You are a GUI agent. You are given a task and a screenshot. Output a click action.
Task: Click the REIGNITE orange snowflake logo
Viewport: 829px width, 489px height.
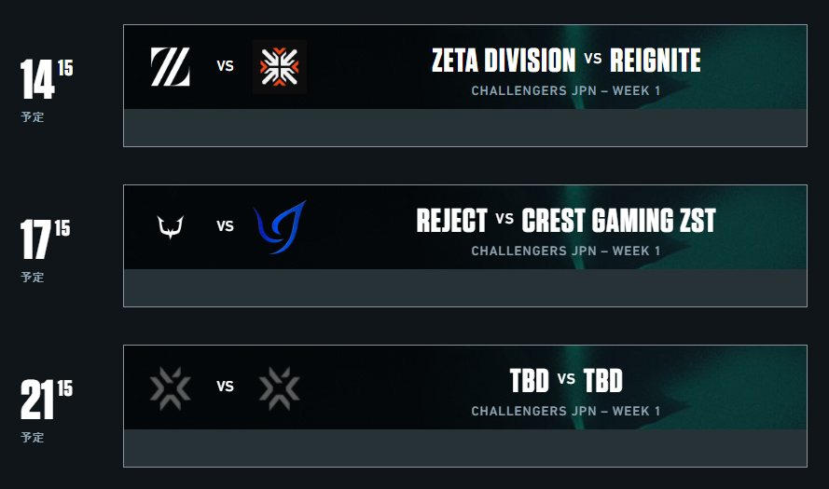(279, 66)
